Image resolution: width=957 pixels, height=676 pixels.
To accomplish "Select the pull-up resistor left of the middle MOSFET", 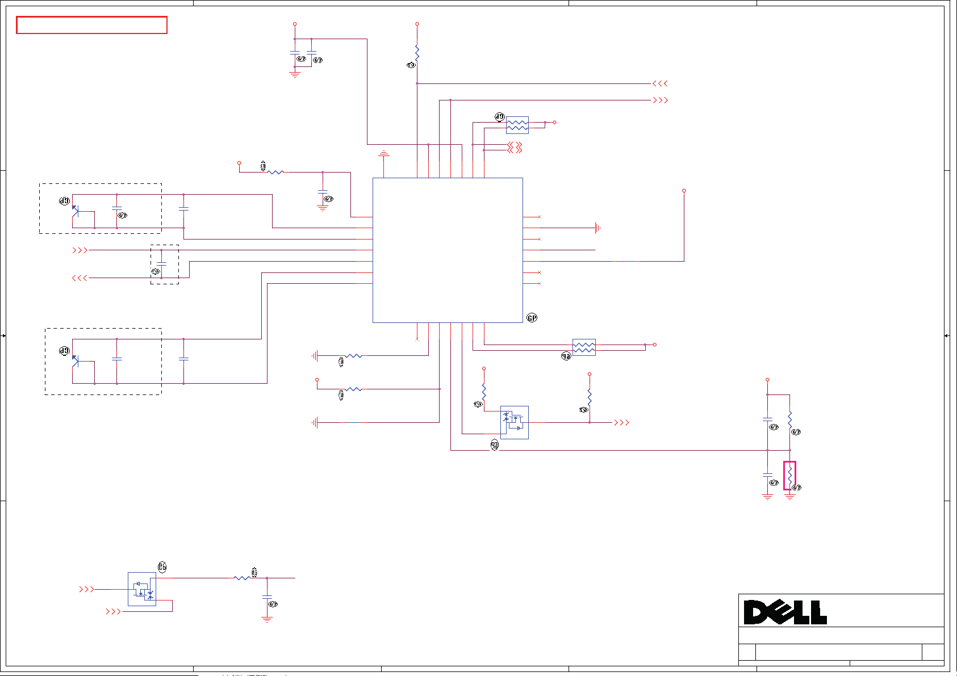I will (x=484, y=392).
